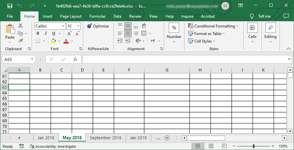
Task: Middle align cell contents
Action: 128,26
